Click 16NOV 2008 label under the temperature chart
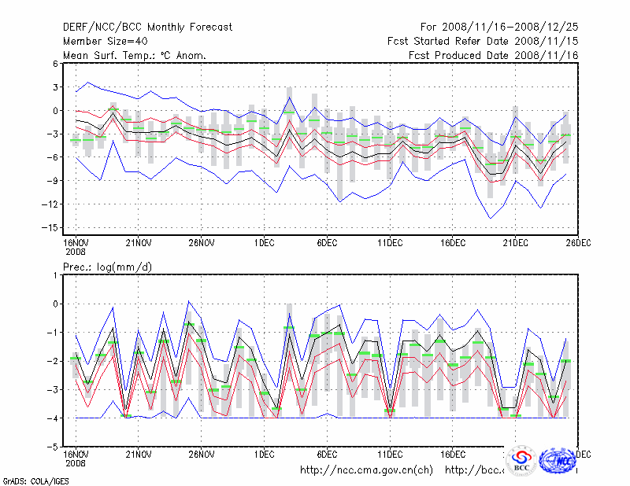The height and width of the screenshot is (486, 630). tap(76, 246)
